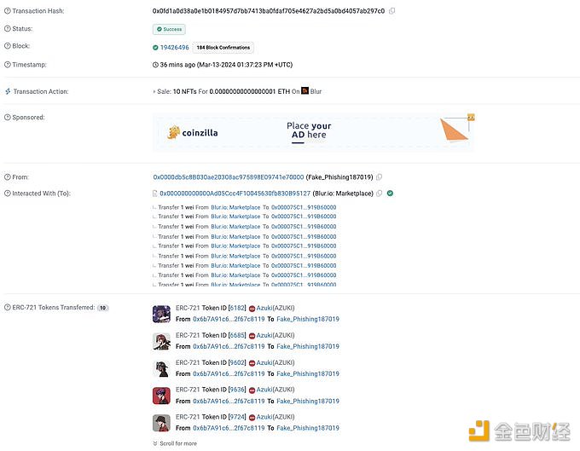Click the 184 Block Confirmations badge
Image resolution: width=580 pixels, height=451 pixels.
click(223, 48)
